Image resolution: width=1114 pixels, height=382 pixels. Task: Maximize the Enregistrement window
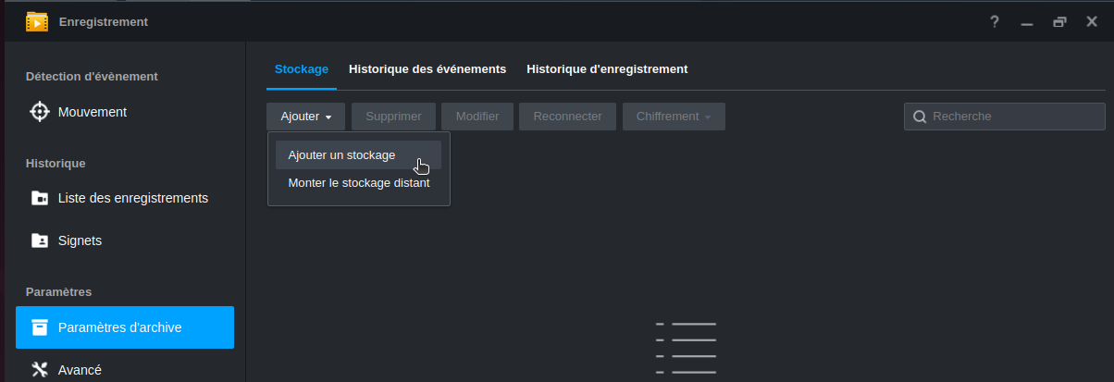pyautogui.click(x=1059, y=22)
